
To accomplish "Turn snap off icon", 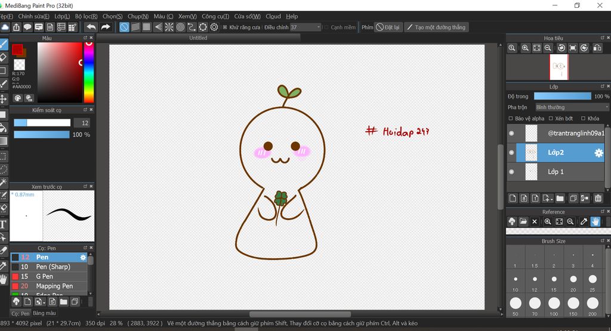I will pos(124,27).
